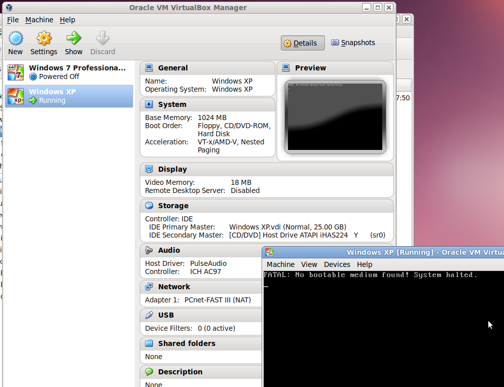The height and width of the screenshot is (387, 504).
Task: Click the Display section monitor icon
Action: click(149, 169)
